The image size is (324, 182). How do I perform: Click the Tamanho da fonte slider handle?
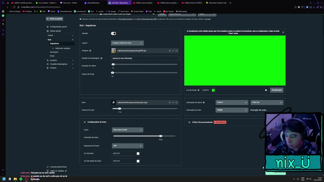point(161,136)
